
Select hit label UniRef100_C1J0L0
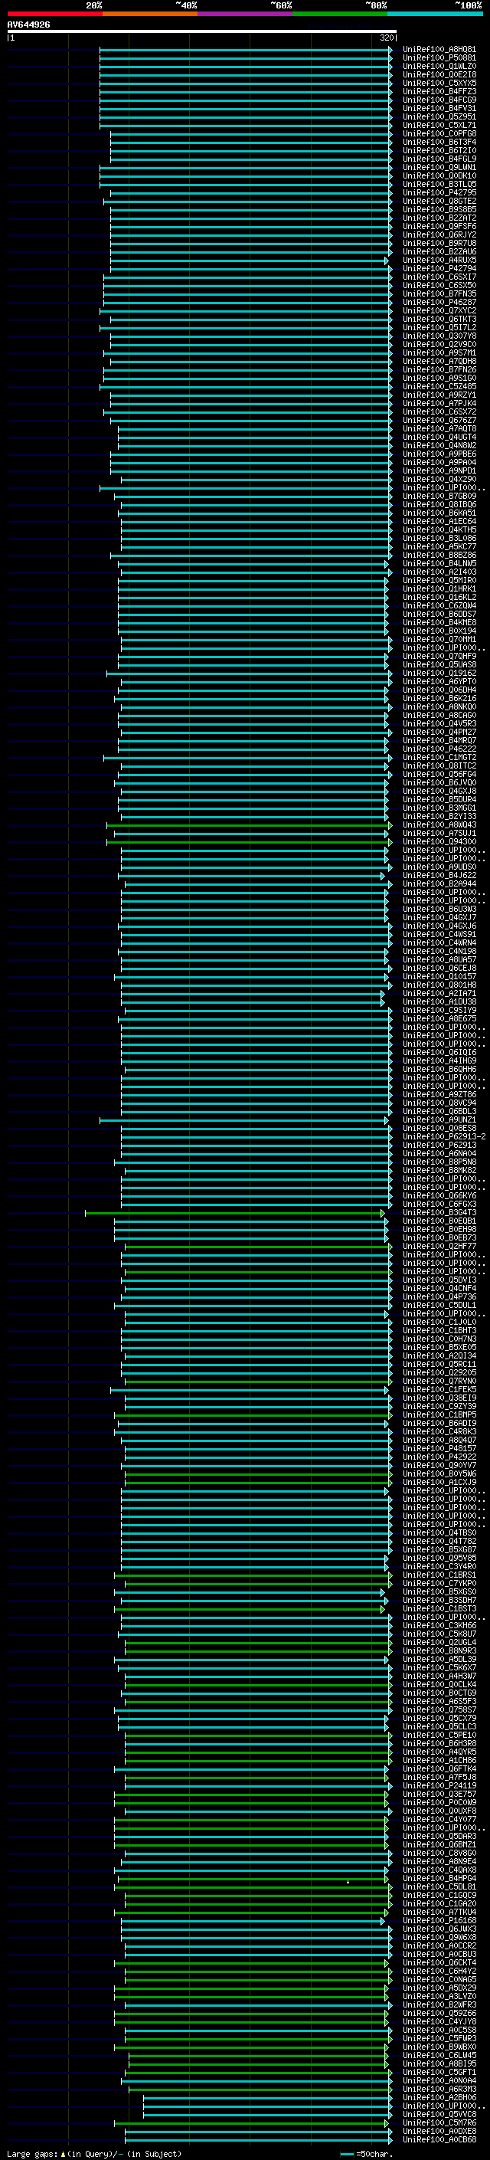click(x=439, y=1322)
